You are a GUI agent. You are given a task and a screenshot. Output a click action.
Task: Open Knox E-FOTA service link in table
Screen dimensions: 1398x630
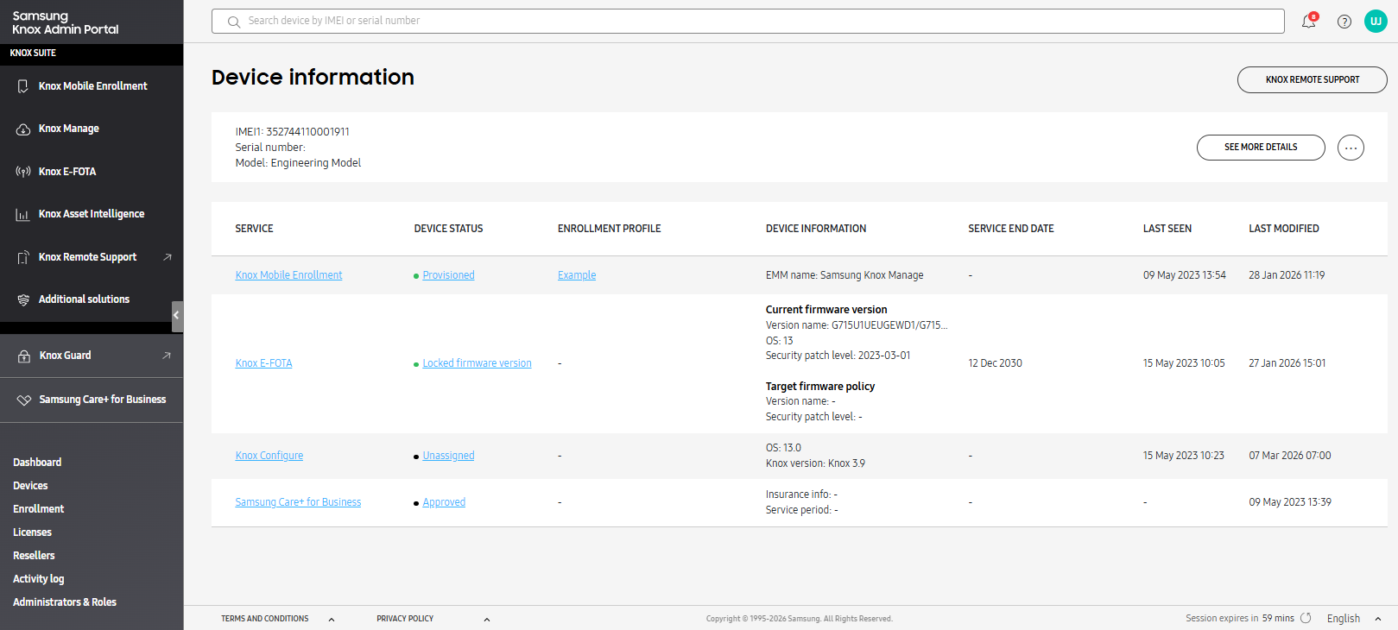coord(263,363)
